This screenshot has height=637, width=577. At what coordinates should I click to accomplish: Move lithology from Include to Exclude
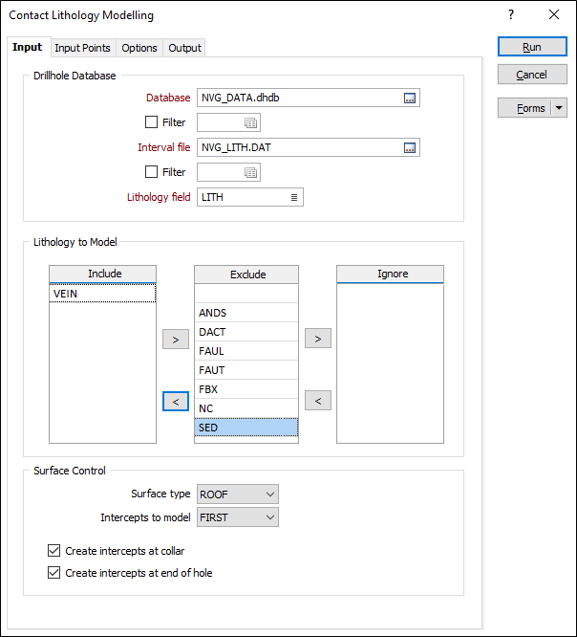(x=175, y=339)
